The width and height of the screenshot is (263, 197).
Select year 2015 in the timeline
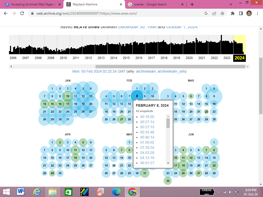click(x=126, y=58)
